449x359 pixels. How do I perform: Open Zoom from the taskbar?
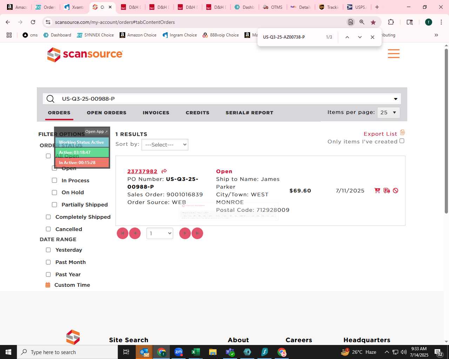pyautogui.click(x=179, y=352)
